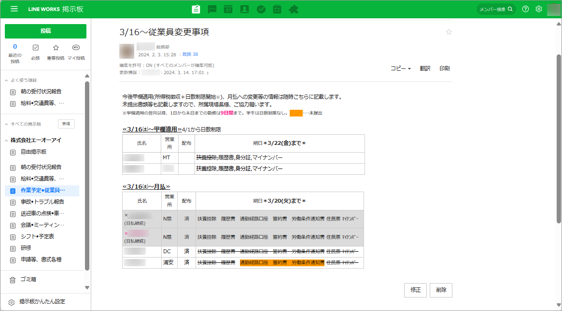Click the help question mark icon
The width and height of the screenshot is (562, 311).
526,9
